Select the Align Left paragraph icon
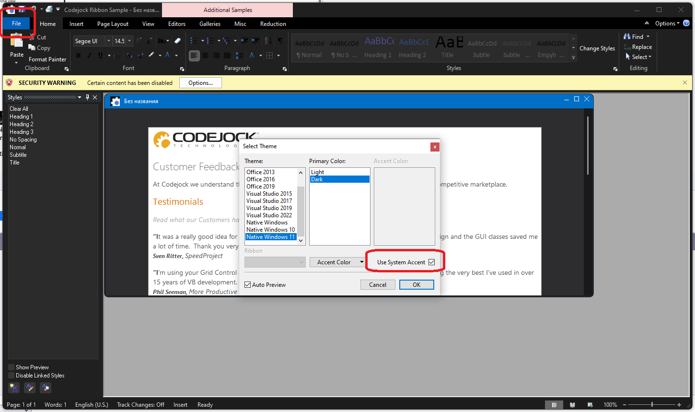Image resolution: width=695 pixels, height=412 pixels. [194, 56]
